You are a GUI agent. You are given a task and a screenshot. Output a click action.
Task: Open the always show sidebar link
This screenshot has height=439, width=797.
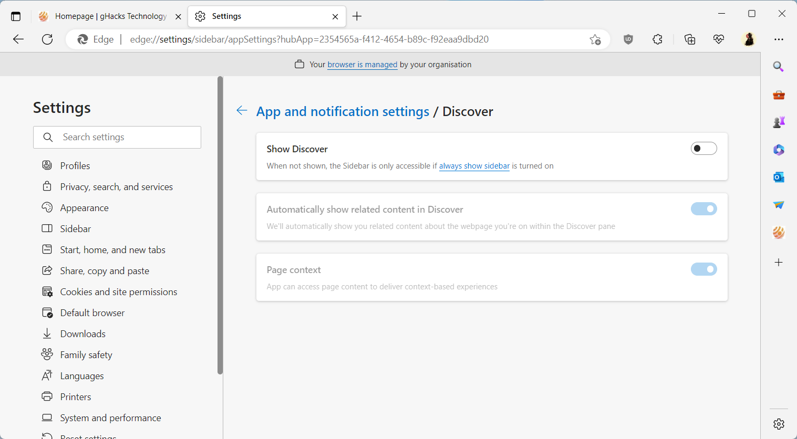474,165
